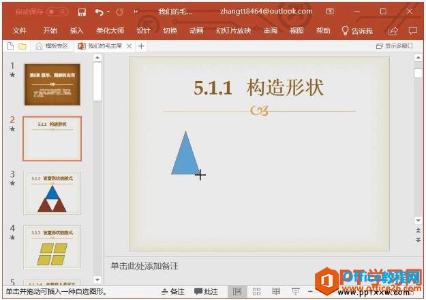
Task: Click the slide title 5.1.1 构造形状
Action: pyautogui.click(x=258, y=88)
